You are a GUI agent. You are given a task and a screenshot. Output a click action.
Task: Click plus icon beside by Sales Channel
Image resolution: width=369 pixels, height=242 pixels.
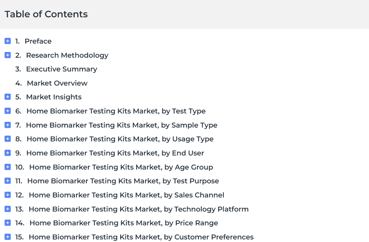tap(8, 195)
